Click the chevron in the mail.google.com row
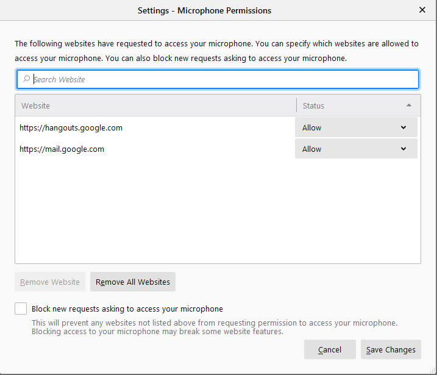The width and height of the screenshot is (437, 375). point(403,149)
